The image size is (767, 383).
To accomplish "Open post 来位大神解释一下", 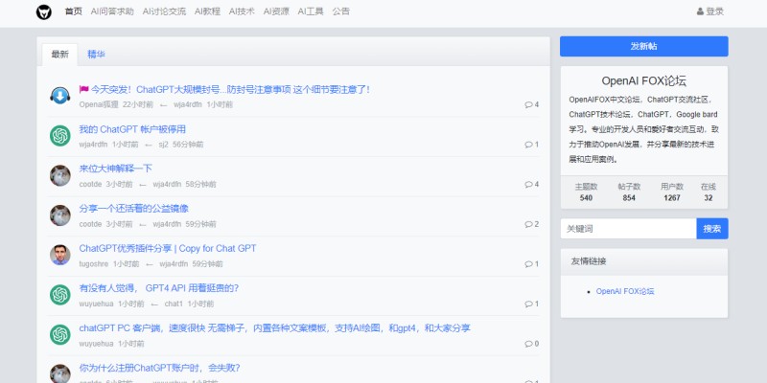I will click(x=115, y=169).
